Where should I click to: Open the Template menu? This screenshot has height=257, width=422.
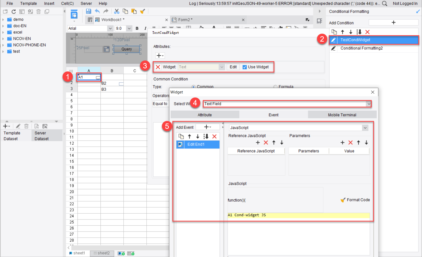(x=28, y=4)
